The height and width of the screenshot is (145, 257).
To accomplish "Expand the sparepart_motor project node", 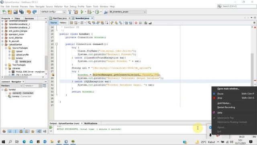I will click(x=2, y=34).
